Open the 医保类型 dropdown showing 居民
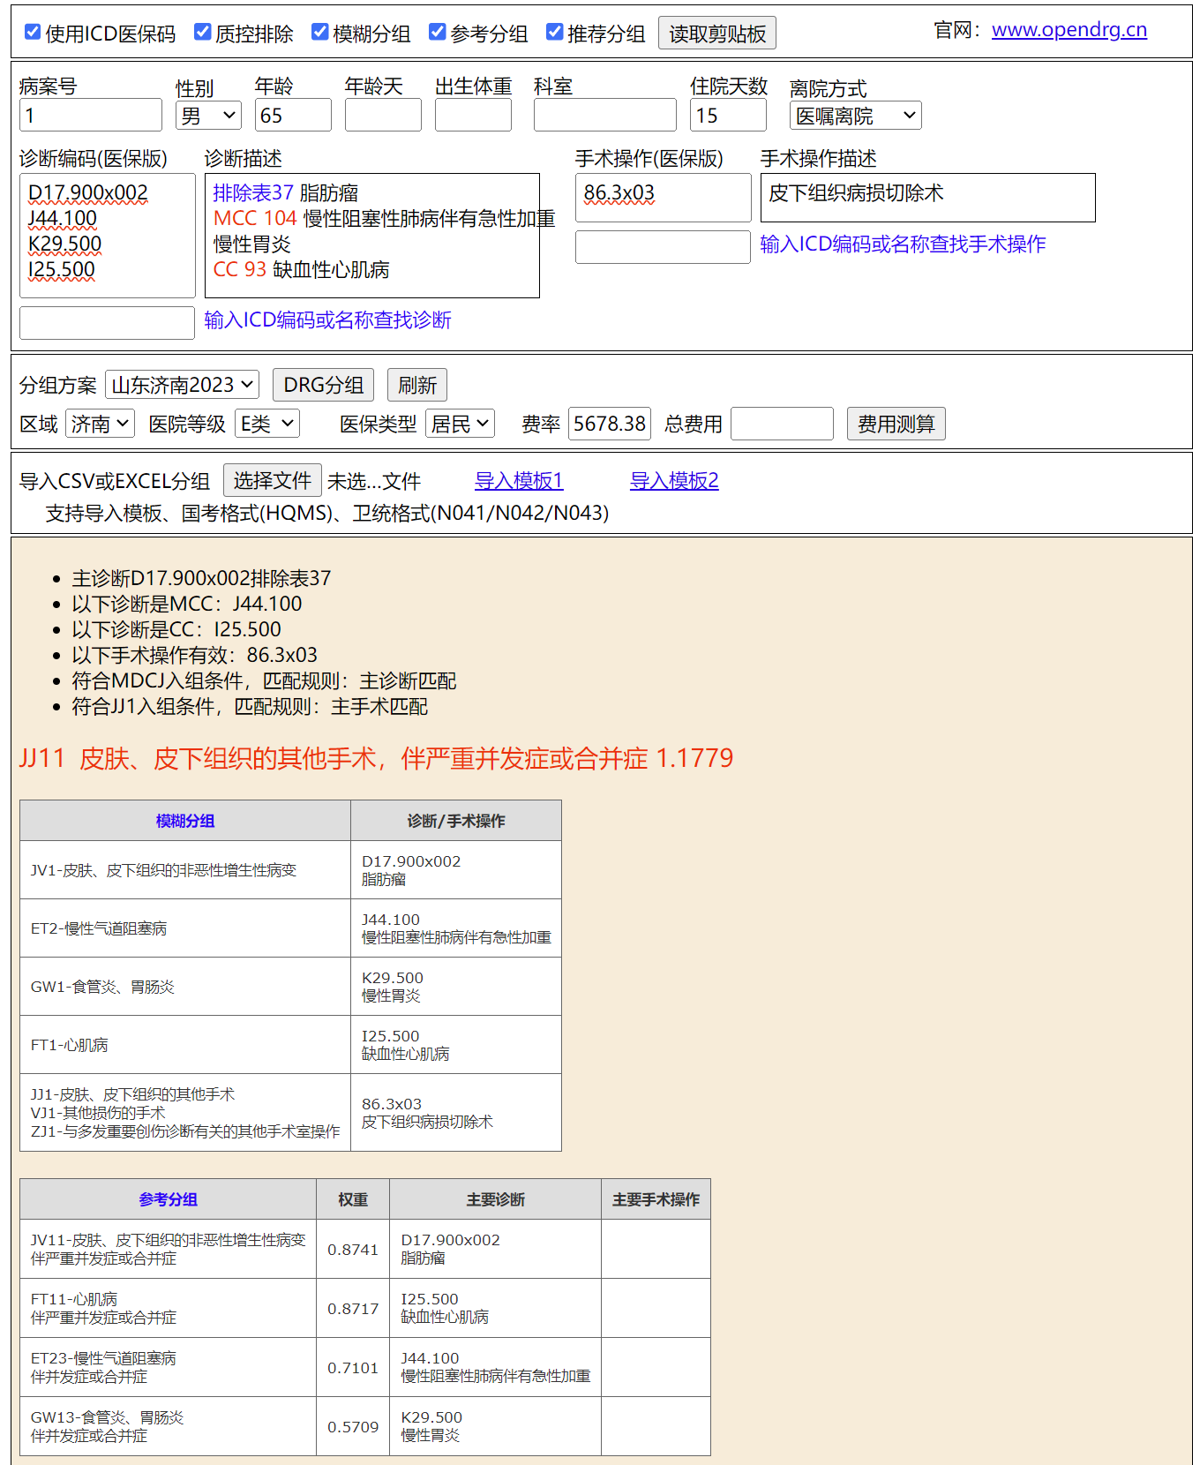 pyautogui.click(x=460, y=424)
